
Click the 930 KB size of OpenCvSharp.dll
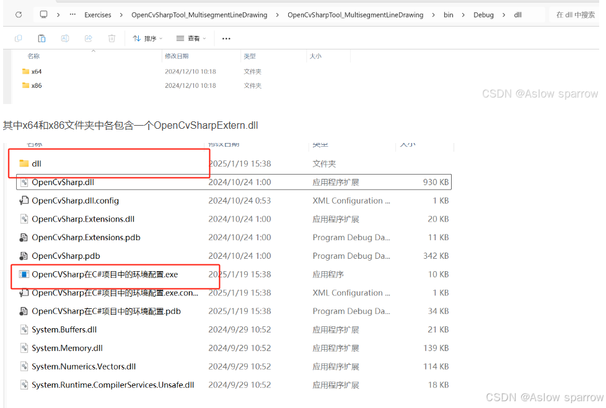[x=436, y=182]
